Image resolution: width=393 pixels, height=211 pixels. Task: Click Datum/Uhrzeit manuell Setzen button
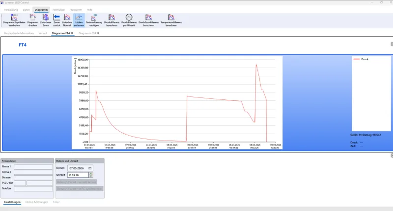[77, 182]
